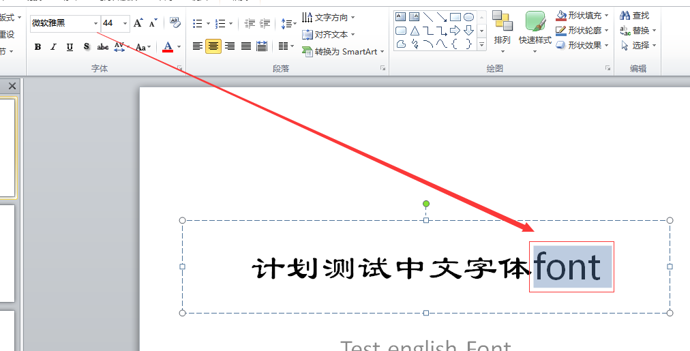This screenshot has width=690, height=351.
Task: Increase list indent level
Action: pos(265,23)
